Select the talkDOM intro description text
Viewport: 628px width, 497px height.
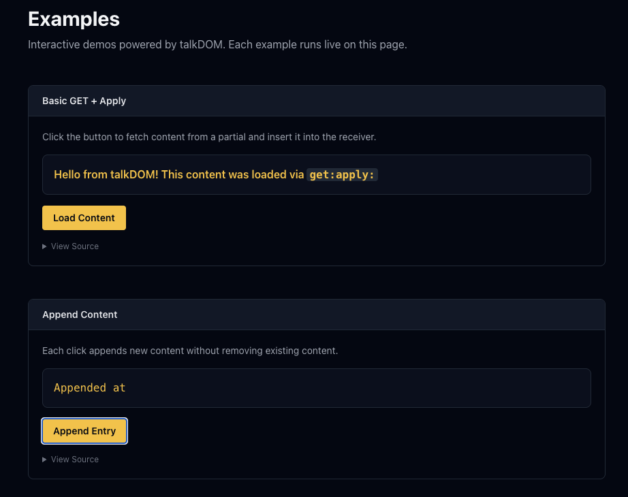(x=217, y=44)
